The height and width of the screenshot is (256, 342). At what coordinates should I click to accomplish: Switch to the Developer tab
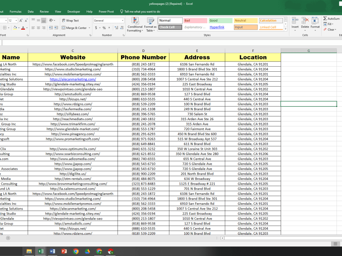(74, 12)
